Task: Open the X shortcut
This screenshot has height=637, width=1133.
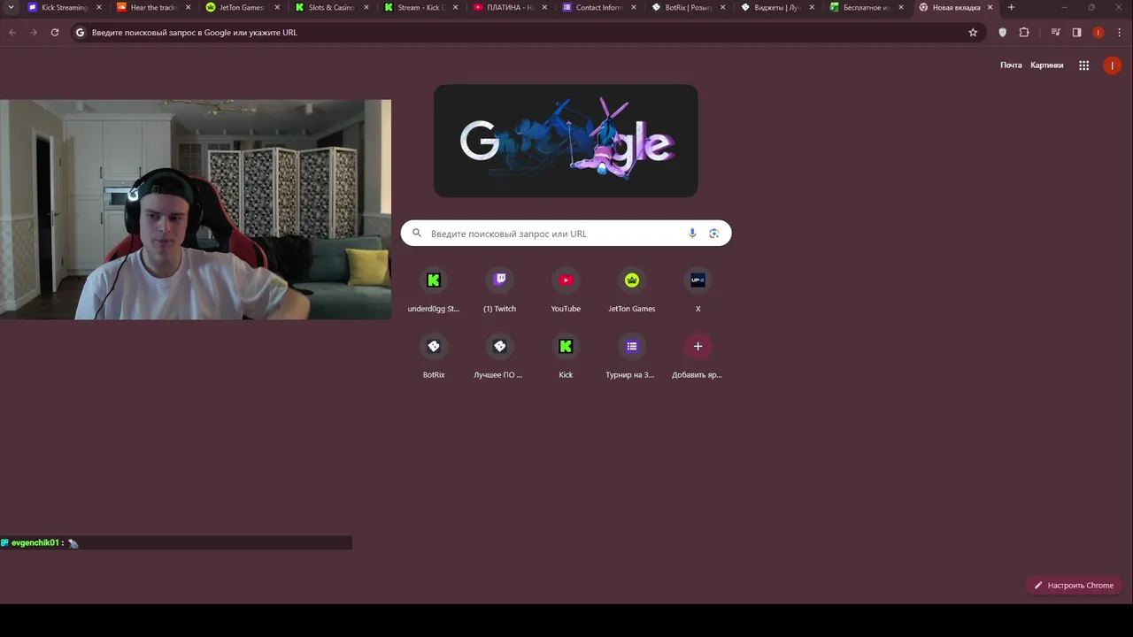Action: coord(698,290)
